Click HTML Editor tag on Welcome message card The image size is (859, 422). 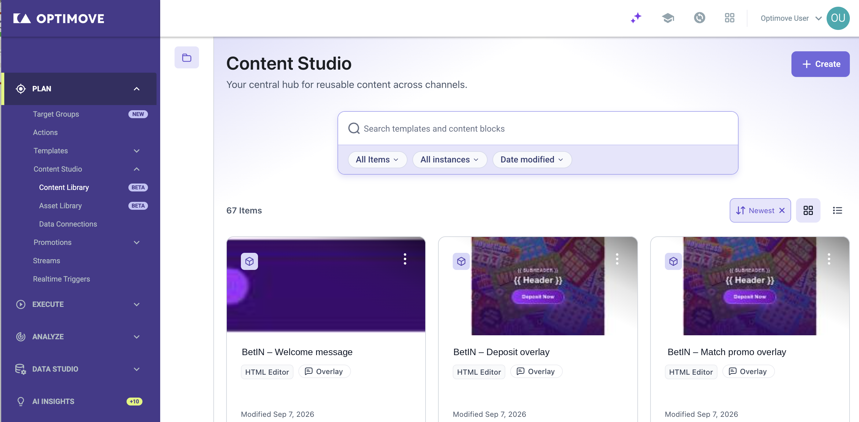pos(267,372)
